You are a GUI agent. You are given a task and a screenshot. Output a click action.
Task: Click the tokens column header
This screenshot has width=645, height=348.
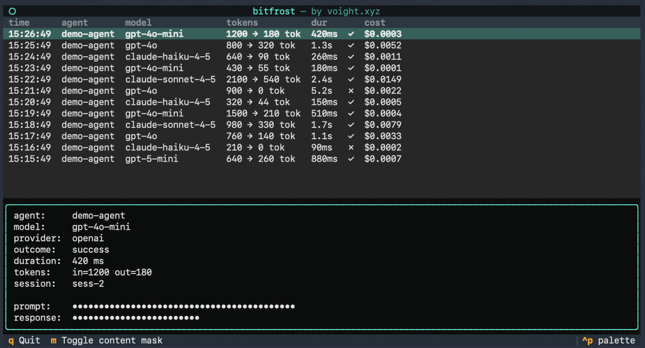pos(242,23)
